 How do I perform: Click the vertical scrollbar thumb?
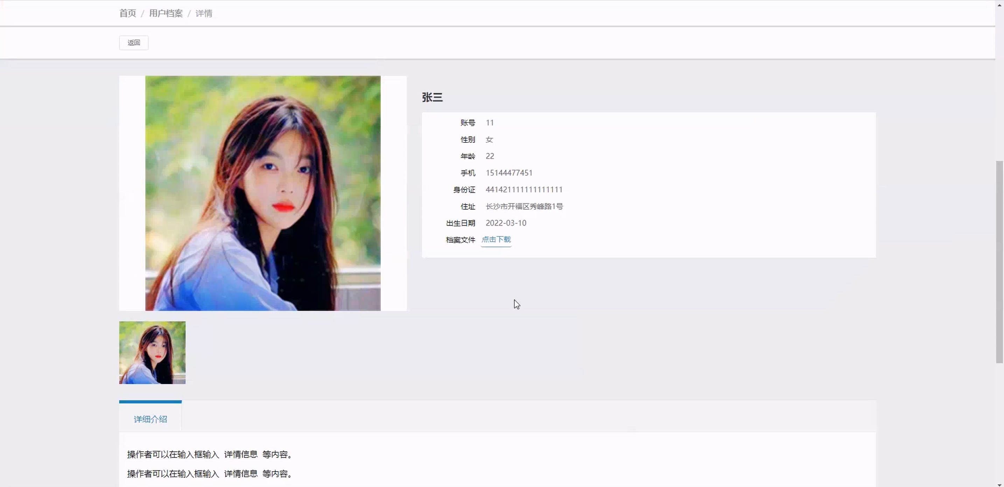1000,262
